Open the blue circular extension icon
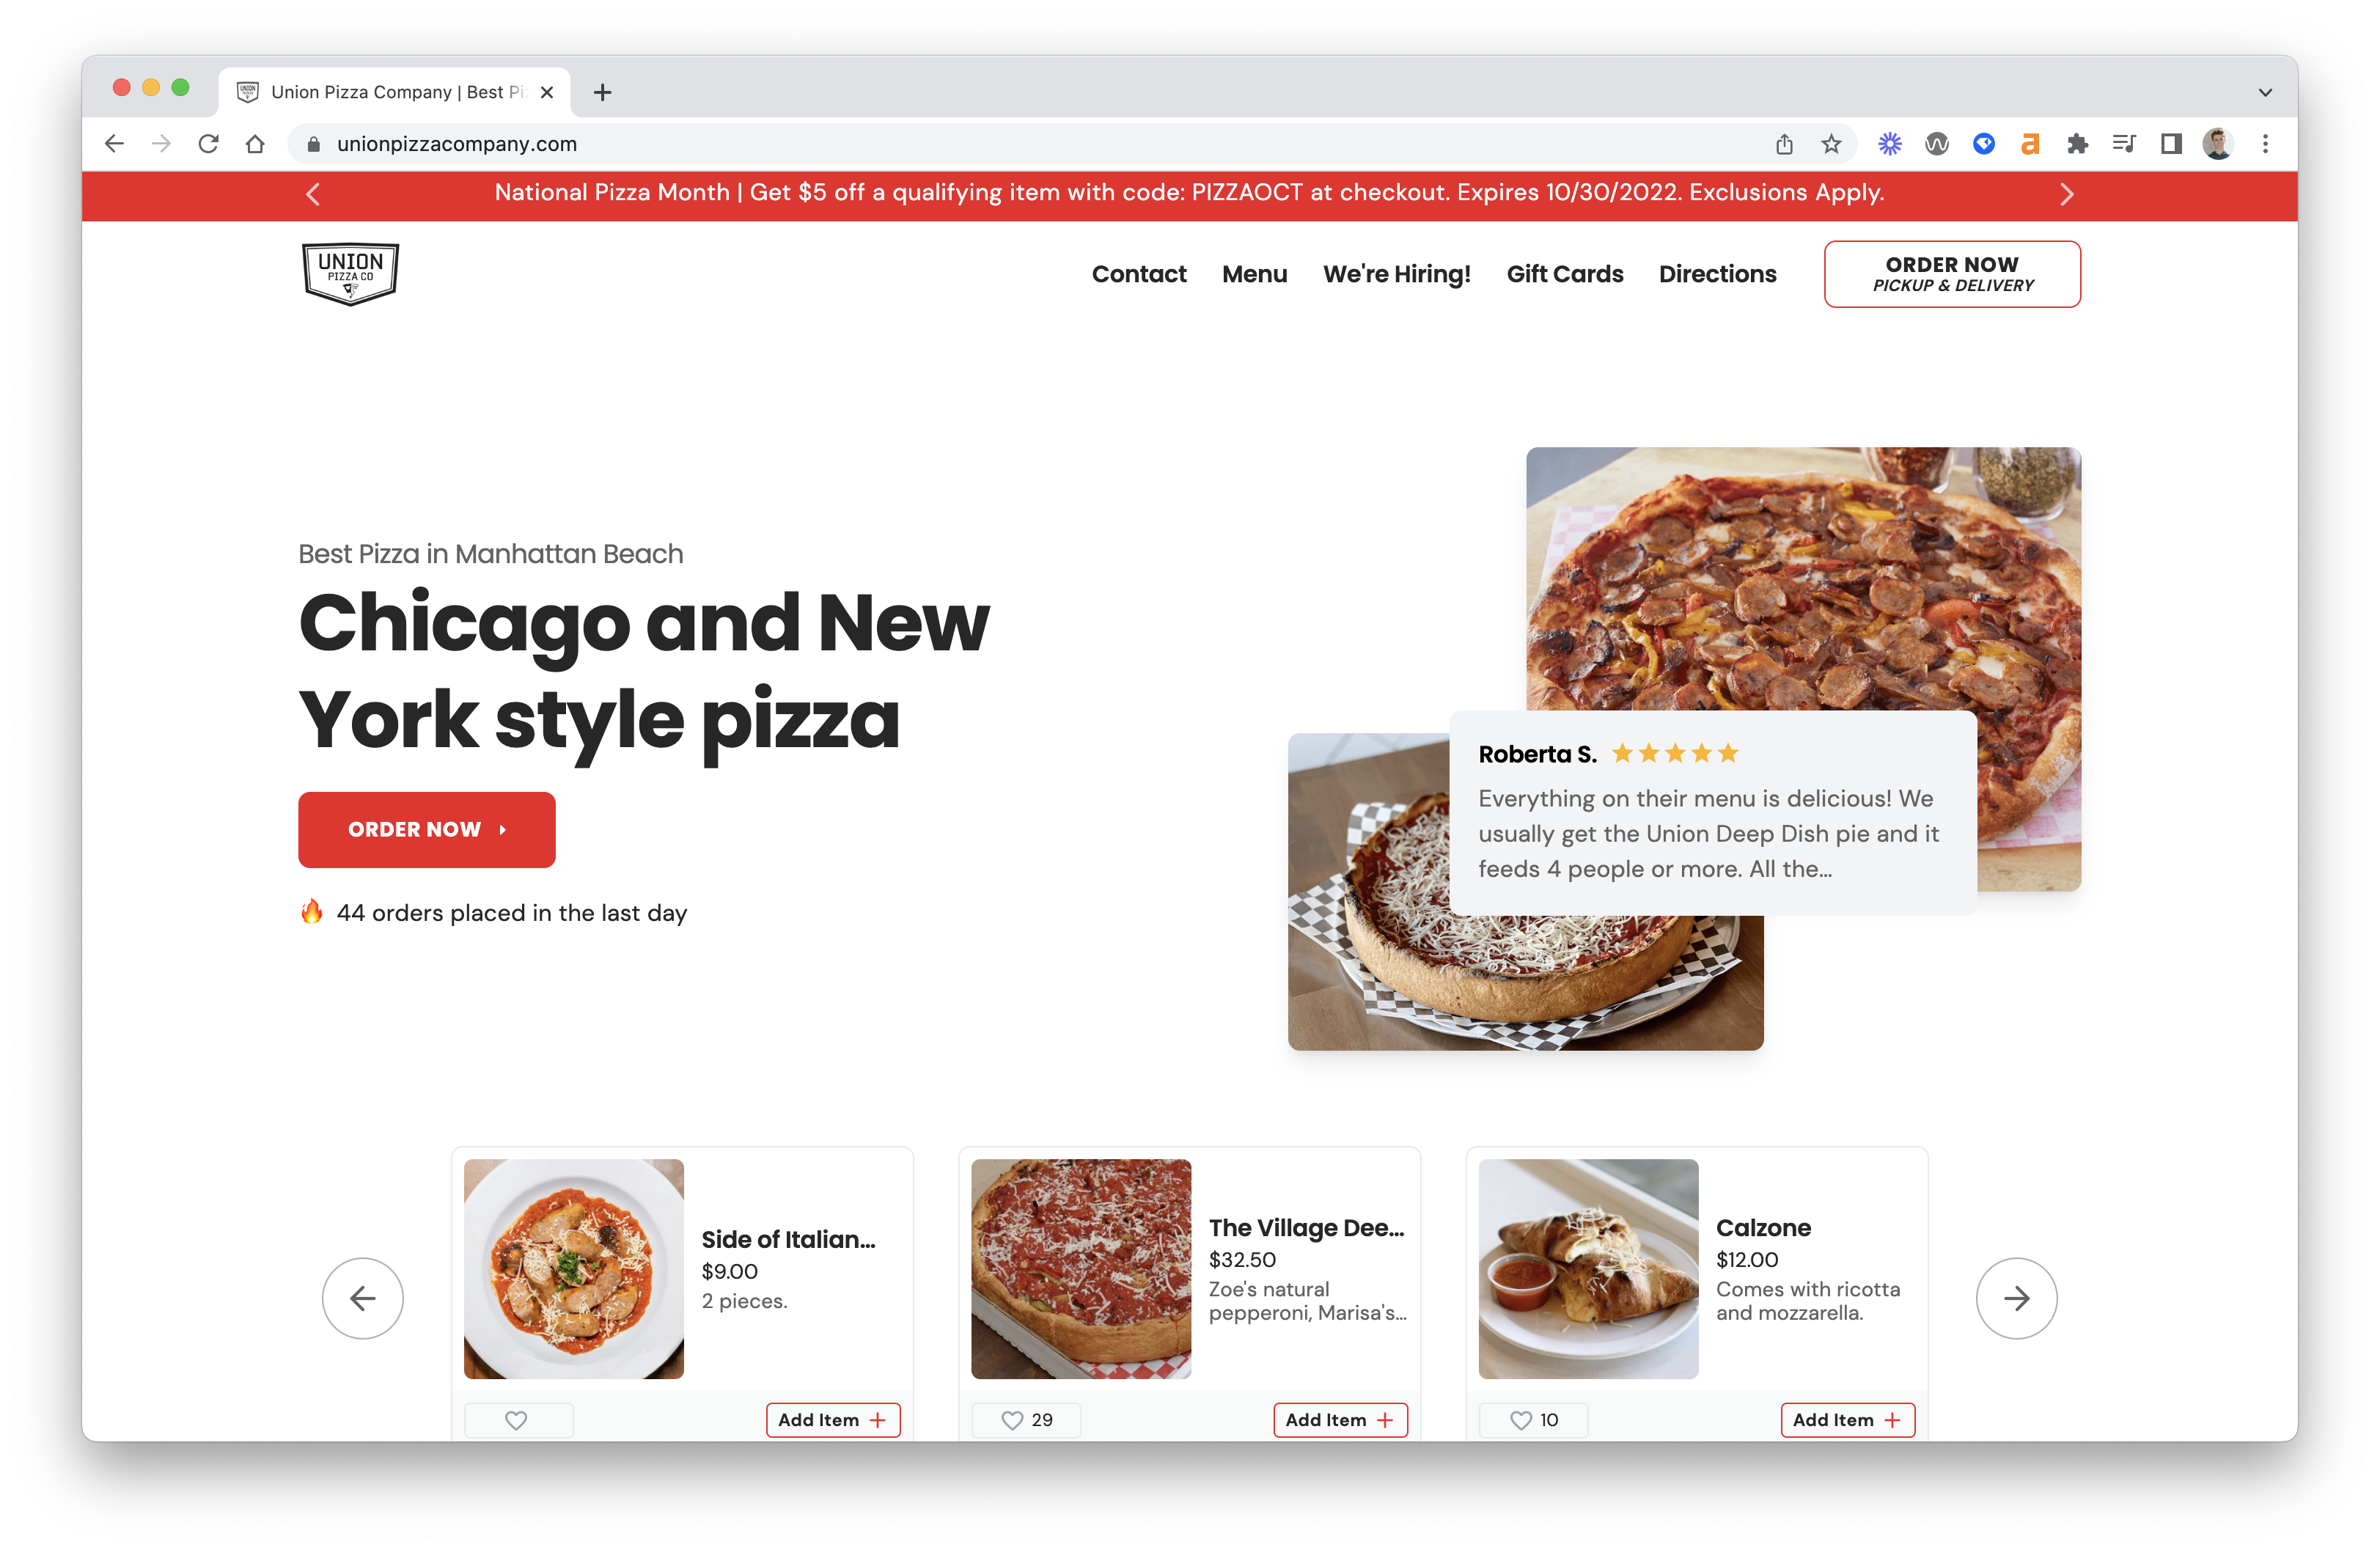Screen dimensions: 2380x1550 1984,144
